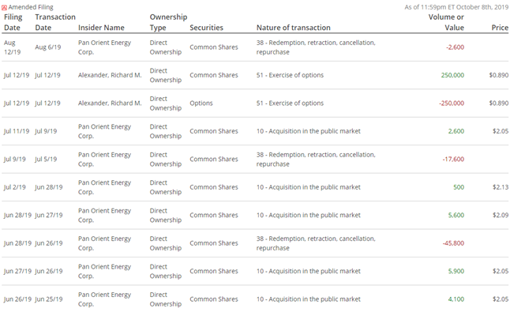Click the Ownership Type column header

point(168,22)
